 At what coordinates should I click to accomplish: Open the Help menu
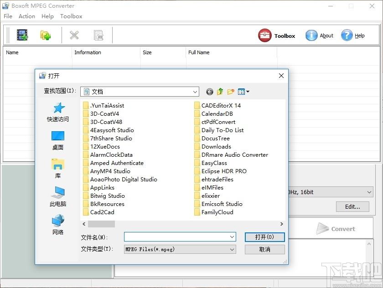[47, 16]
